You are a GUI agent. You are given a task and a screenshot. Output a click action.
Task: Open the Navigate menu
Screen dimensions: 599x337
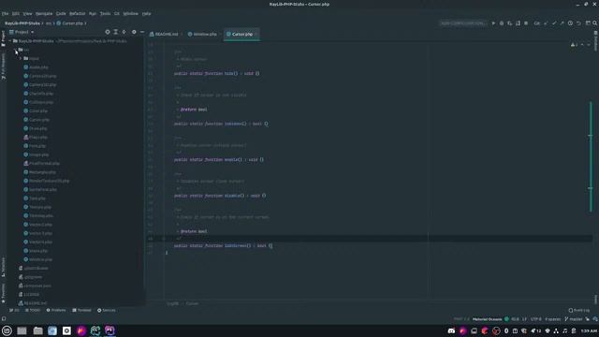(44, 13)
